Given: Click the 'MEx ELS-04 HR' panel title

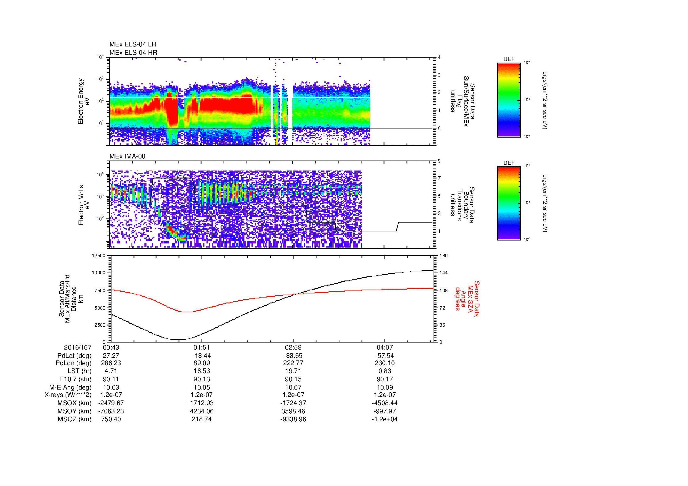Looking at the screenshot, I should pos(133,53).
